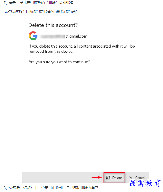Click the trash can icon beside Delete
This screenshot has width=163, height=192.
[x=108, y=178]
